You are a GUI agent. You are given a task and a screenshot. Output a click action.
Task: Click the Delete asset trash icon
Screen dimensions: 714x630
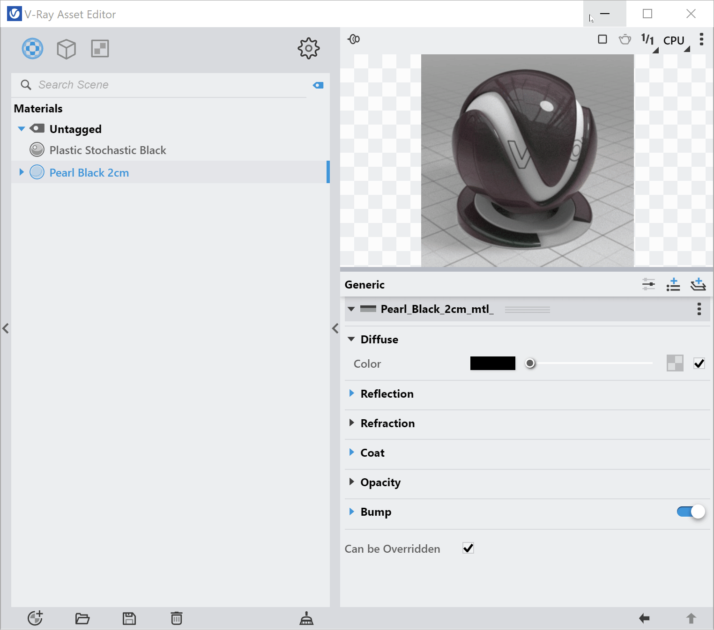click(177, 618)
